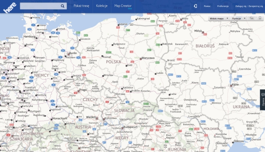Click the Warszawa city marker
The image size is (265, 152).
(140, 59)
